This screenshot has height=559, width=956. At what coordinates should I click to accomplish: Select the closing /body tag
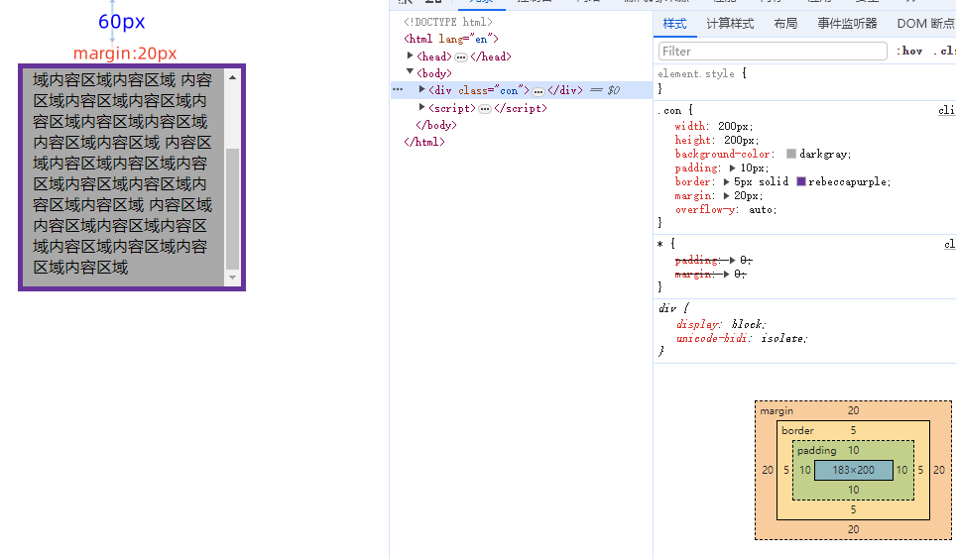coord(436,124)
